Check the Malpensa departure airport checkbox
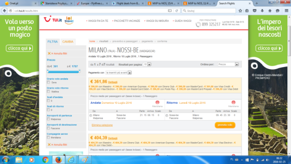The image size is (291, 164). pyautogui.click(x=49, y=119)
